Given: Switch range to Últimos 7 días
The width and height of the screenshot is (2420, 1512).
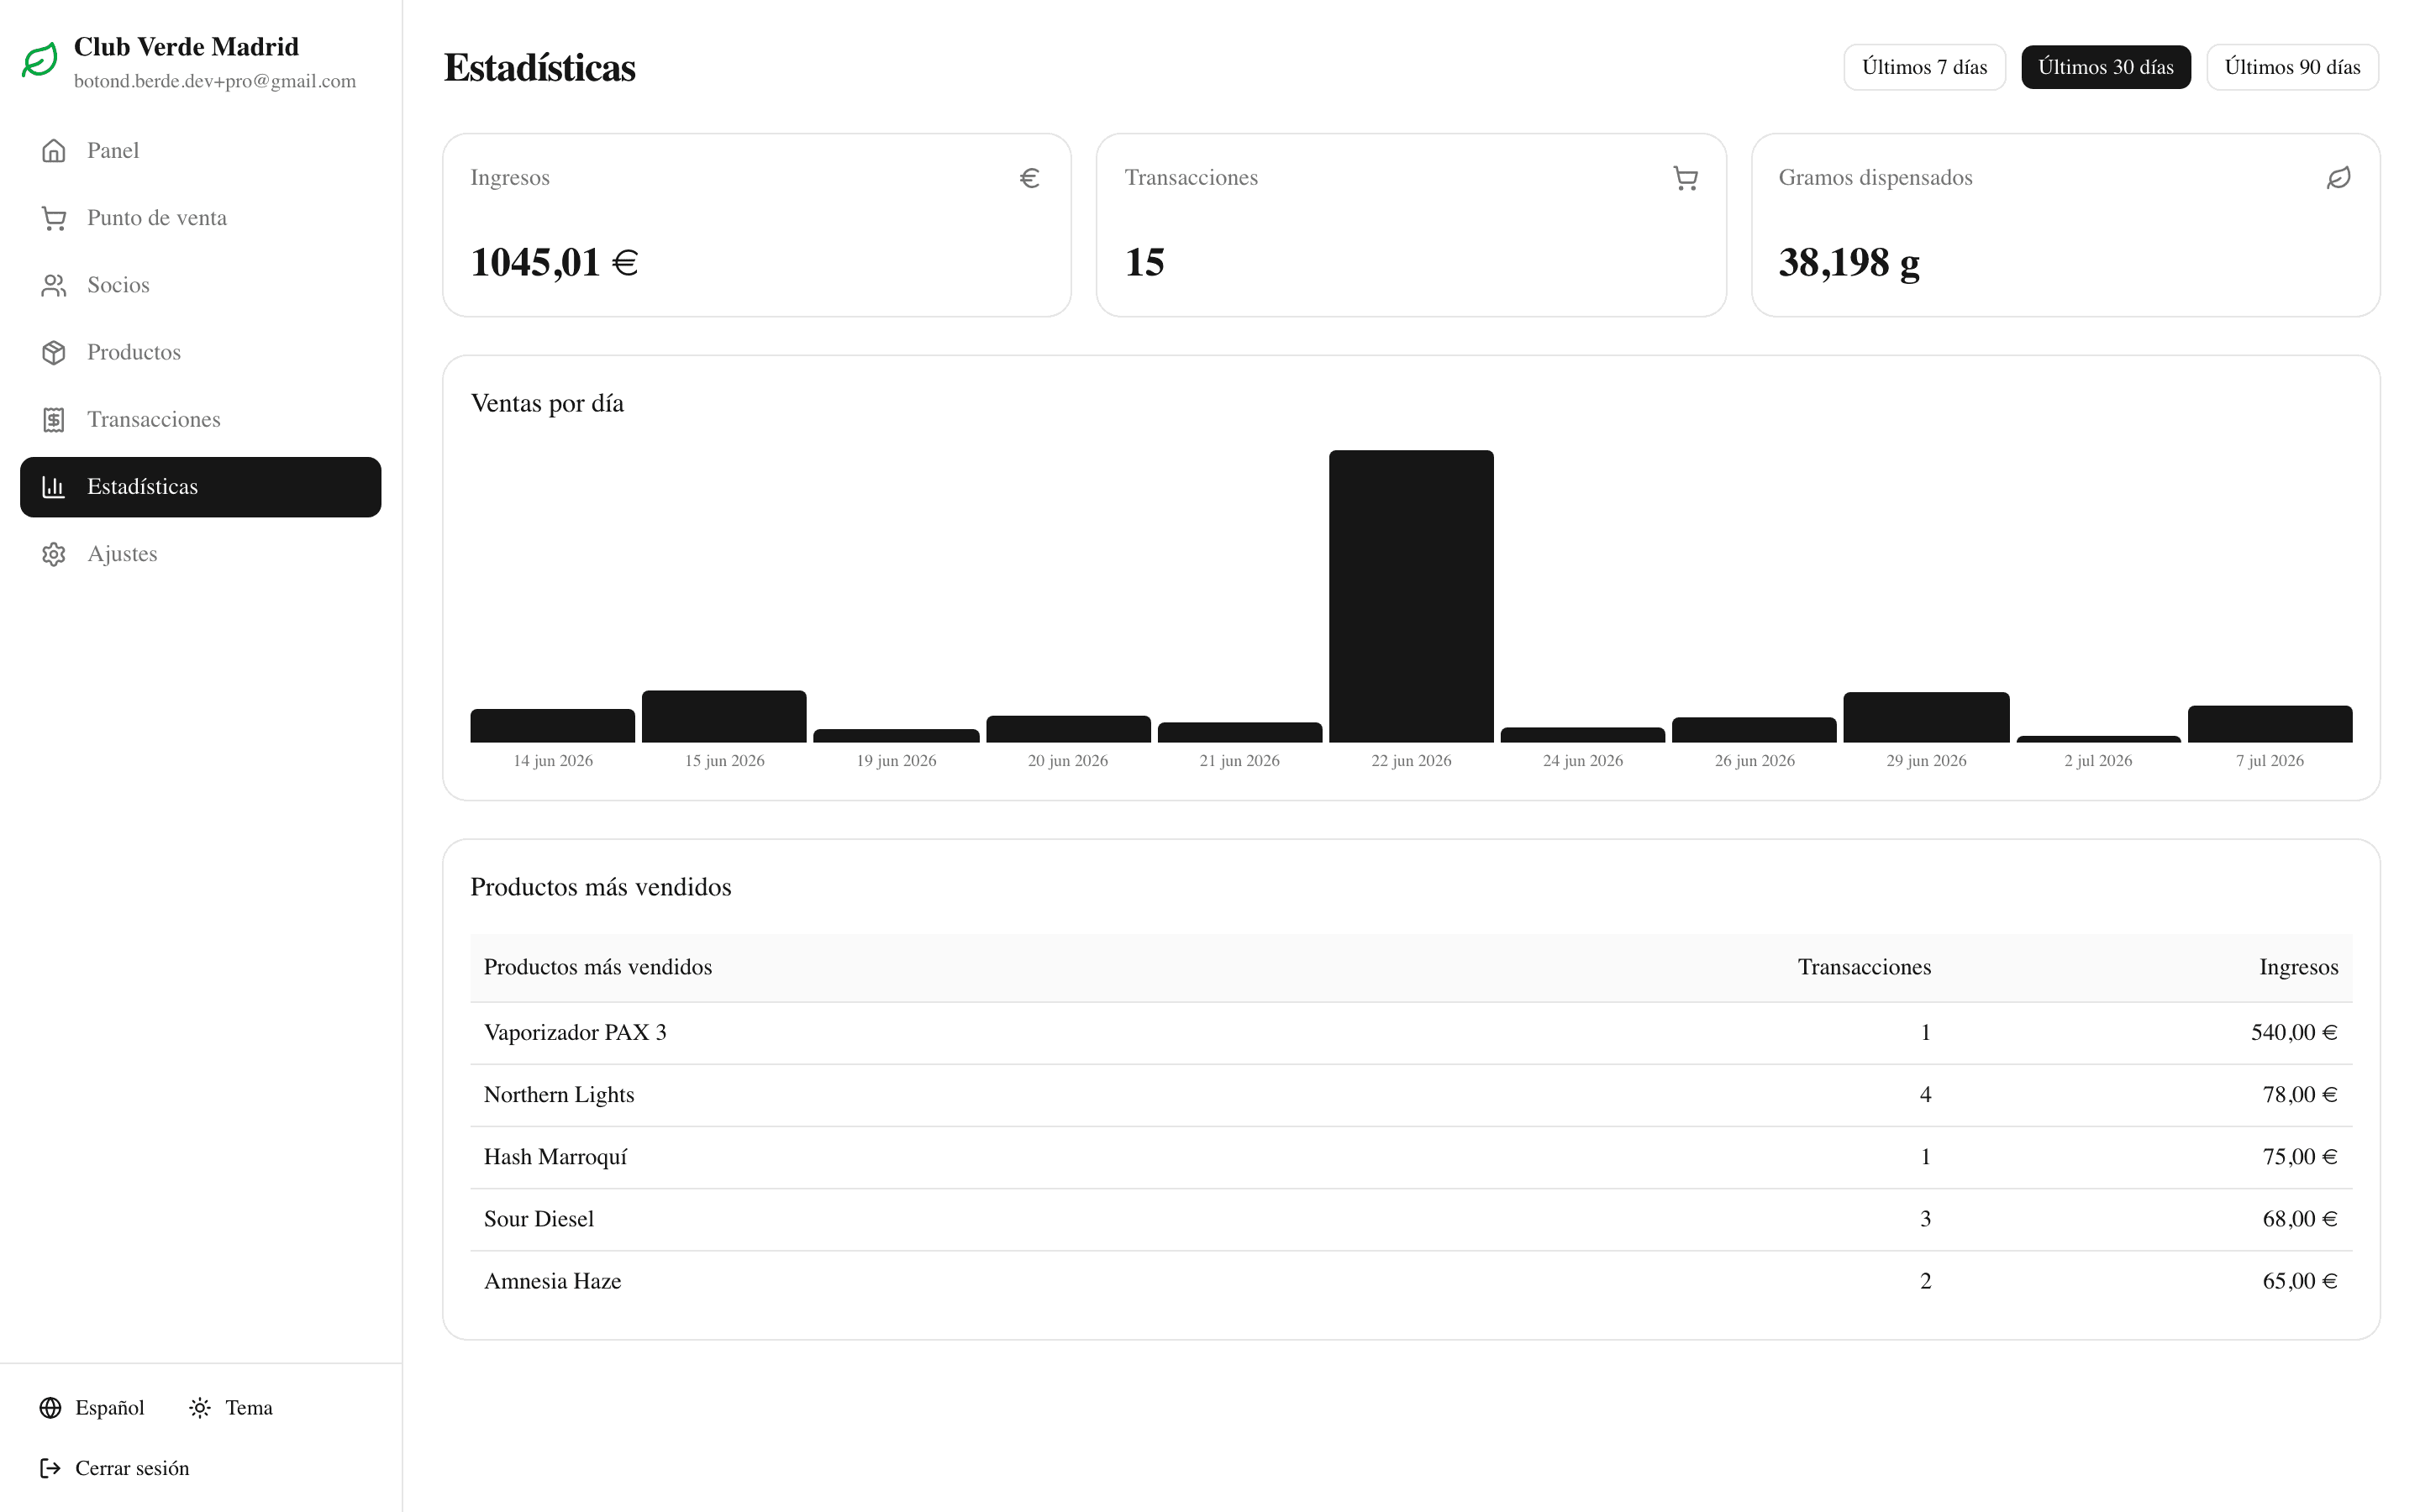Looking at the screenshot, I should [1924, 67].
